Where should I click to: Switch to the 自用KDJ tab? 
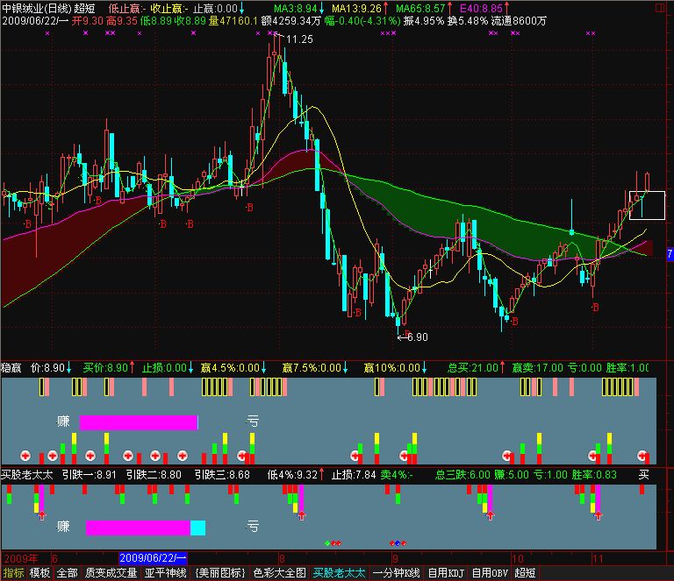pos(446,573)
